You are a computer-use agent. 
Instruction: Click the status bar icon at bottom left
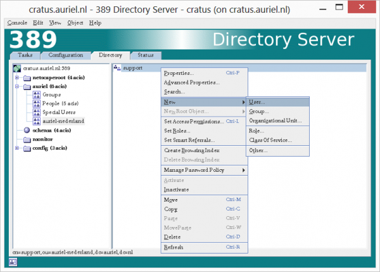tap(13, 262)
